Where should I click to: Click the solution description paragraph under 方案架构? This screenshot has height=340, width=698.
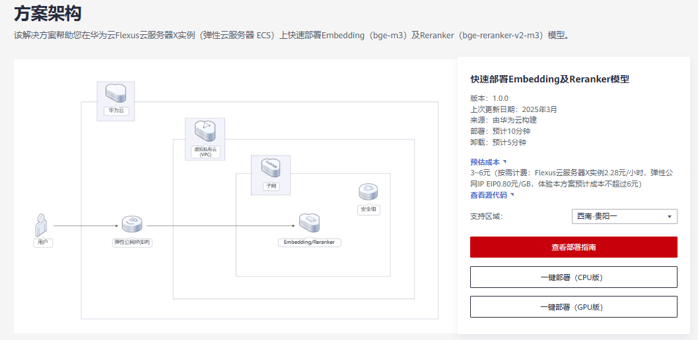coord(291,36)
